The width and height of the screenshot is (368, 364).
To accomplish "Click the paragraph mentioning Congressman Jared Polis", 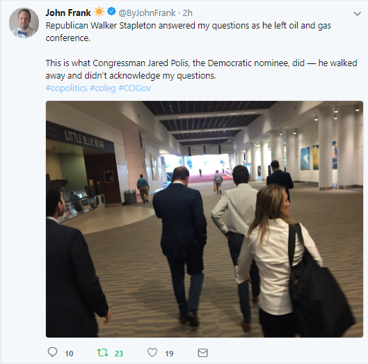I will click(201, 70).
